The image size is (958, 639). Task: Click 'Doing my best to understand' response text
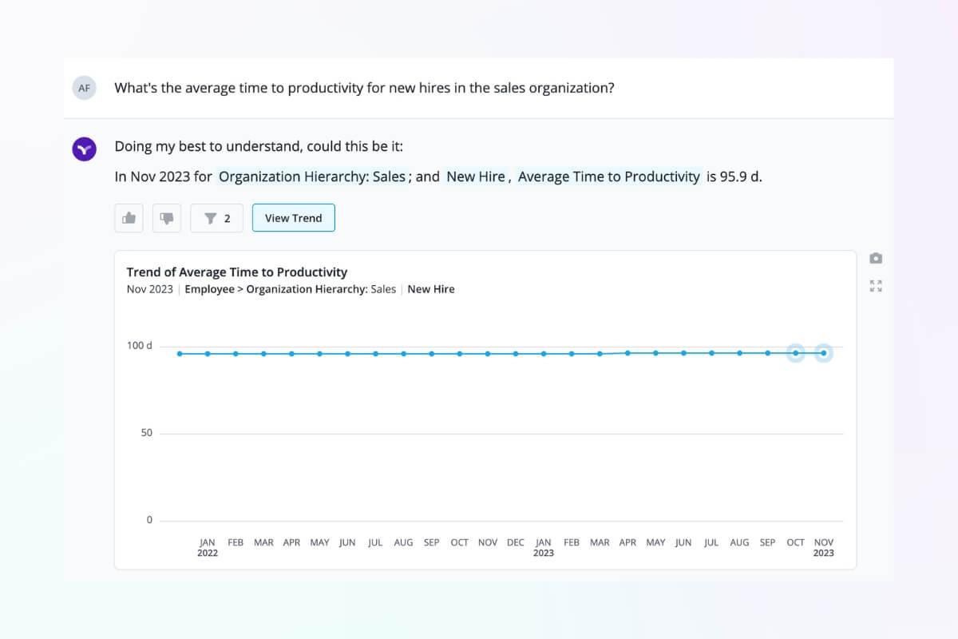[x=259, y=147]
